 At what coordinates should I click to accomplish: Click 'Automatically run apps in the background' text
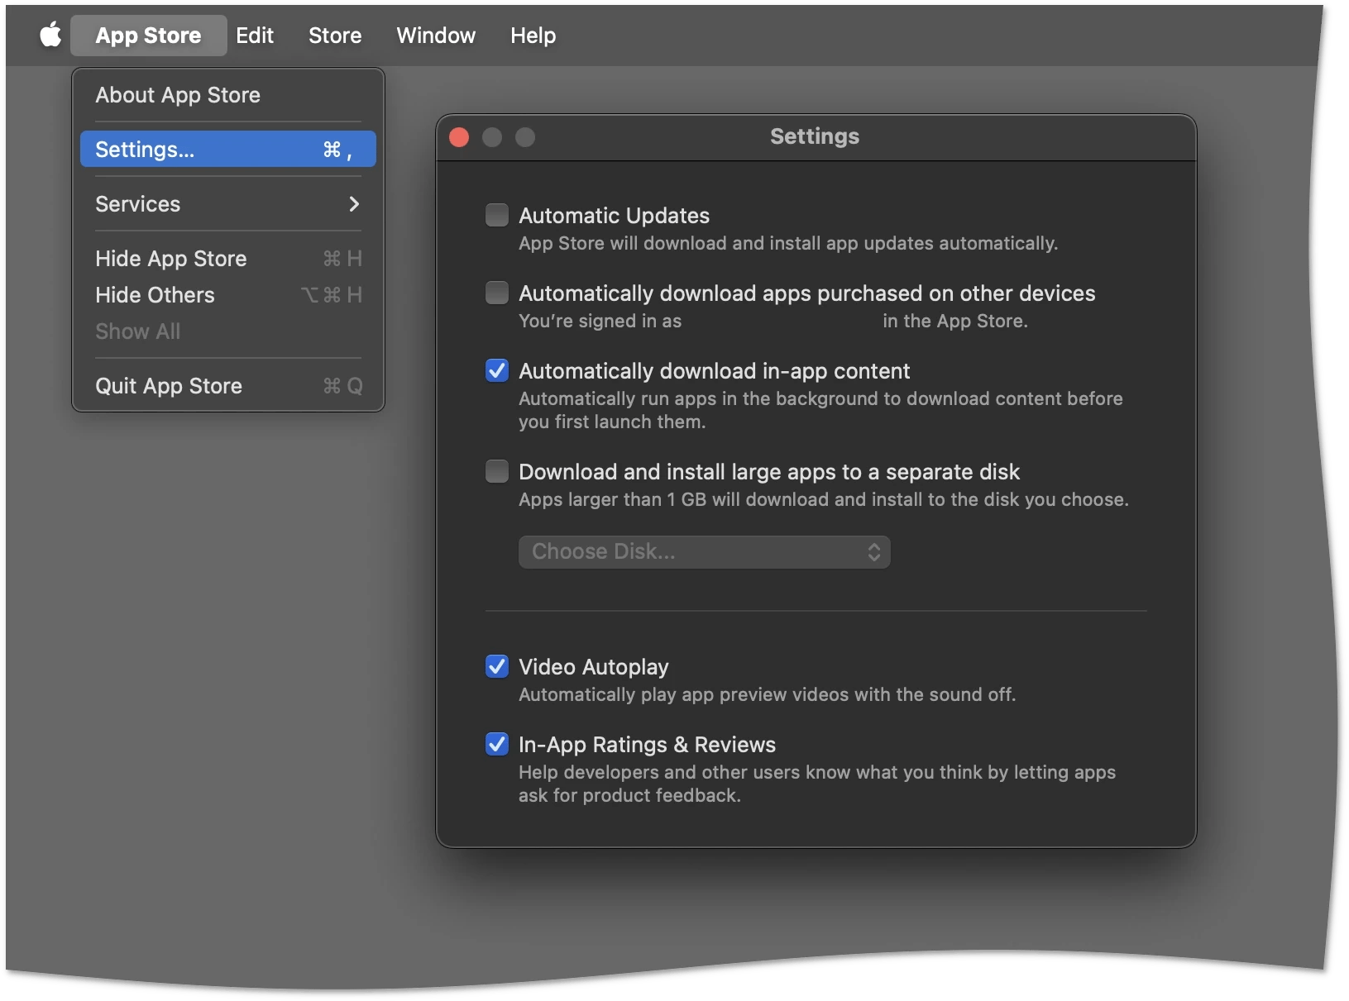coord(820,410)
